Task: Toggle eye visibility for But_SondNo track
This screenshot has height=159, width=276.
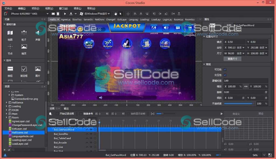Action: [91, 134]
